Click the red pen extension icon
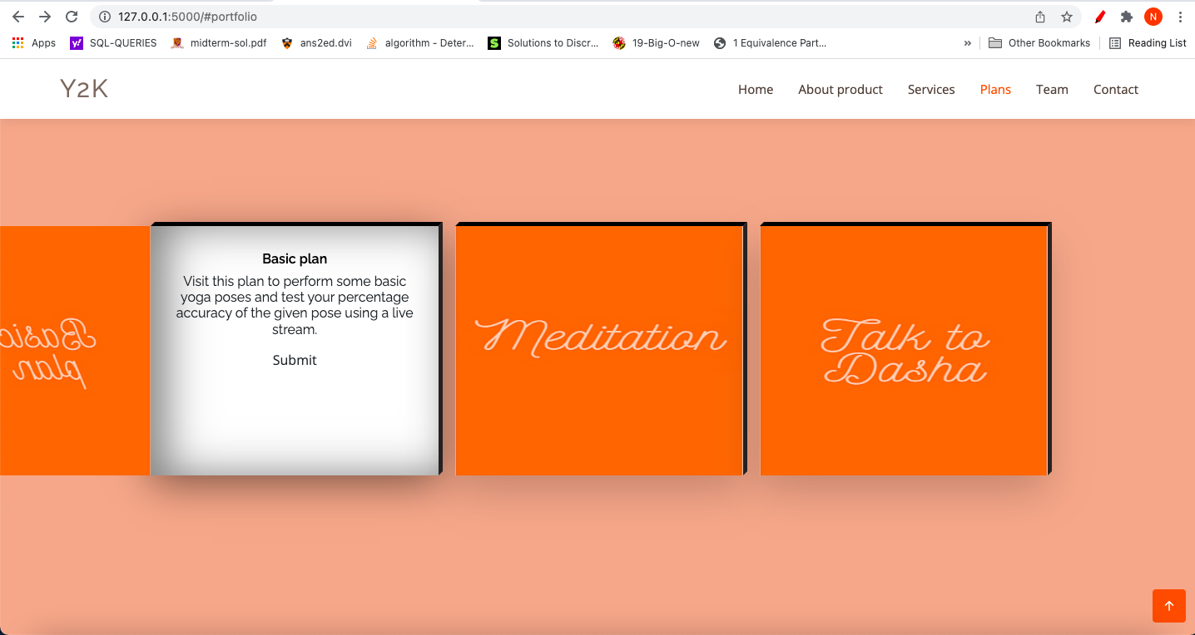This screenshot has height=635, width=1195. [1100, 17]
